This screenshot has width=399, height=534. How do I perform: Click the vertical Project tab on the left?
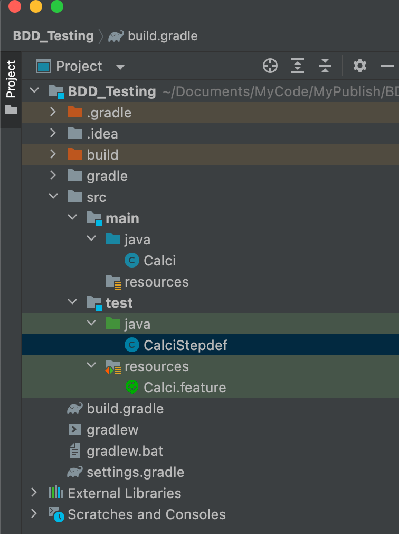(10, 78)
